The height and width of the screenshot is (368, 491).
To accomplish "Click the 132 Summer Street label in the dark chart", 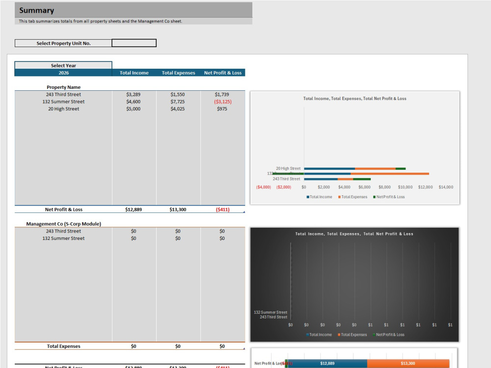I will pos(271,312).
